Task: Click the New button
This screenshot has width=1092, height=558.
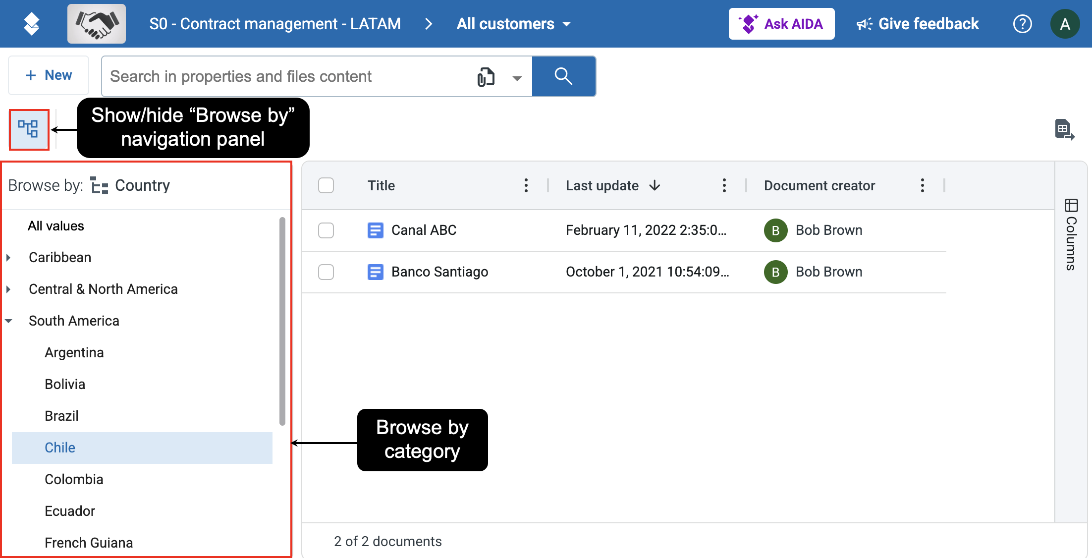Action: pos(49,75)
